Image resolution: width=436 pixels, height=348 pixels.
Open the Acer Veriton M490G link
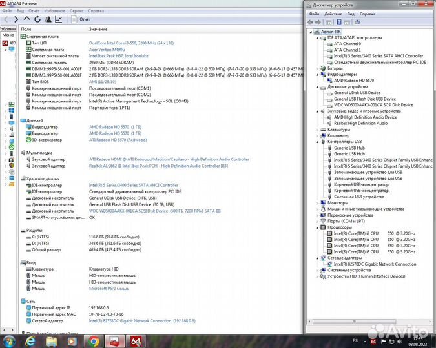click(x=107, y=50)
